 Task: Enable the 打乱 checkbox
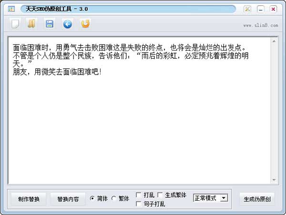[139, 195]
